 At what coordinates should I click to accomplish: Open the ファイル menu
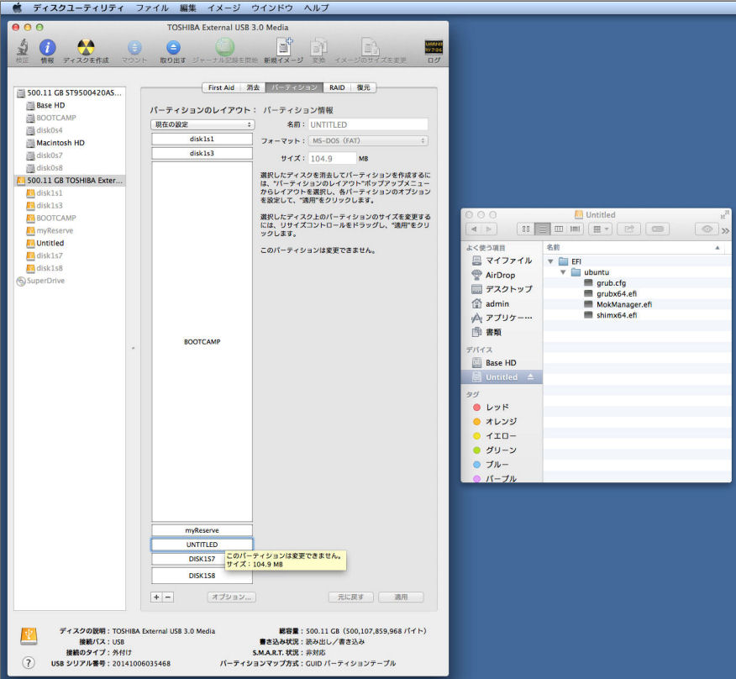point(152,8)
